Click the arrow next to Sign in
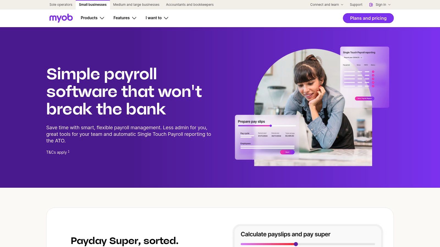This screenshot has width=440, height=247. point(389,5)
